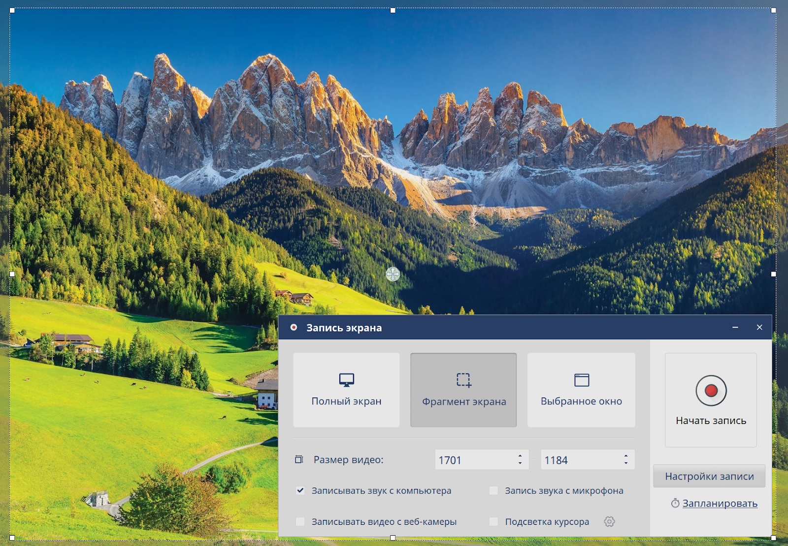Disable recording sound from computer
Viewport: 788px width, 546px height.
tap(300, 490)
